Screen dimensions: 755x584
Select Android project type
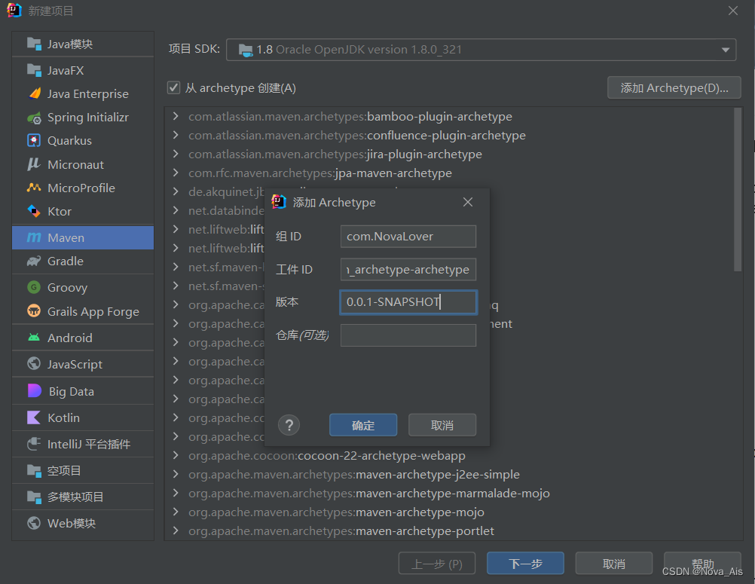coord(83,338)
